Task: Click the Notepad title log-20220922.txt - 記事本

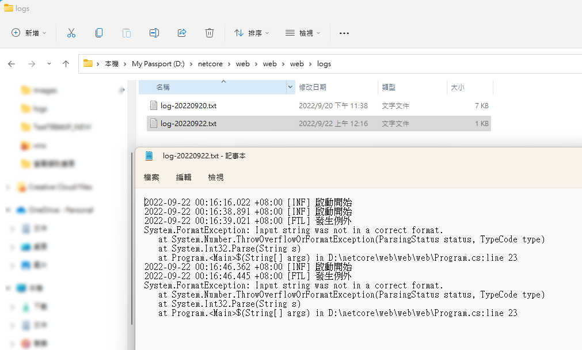Action: 204,156
